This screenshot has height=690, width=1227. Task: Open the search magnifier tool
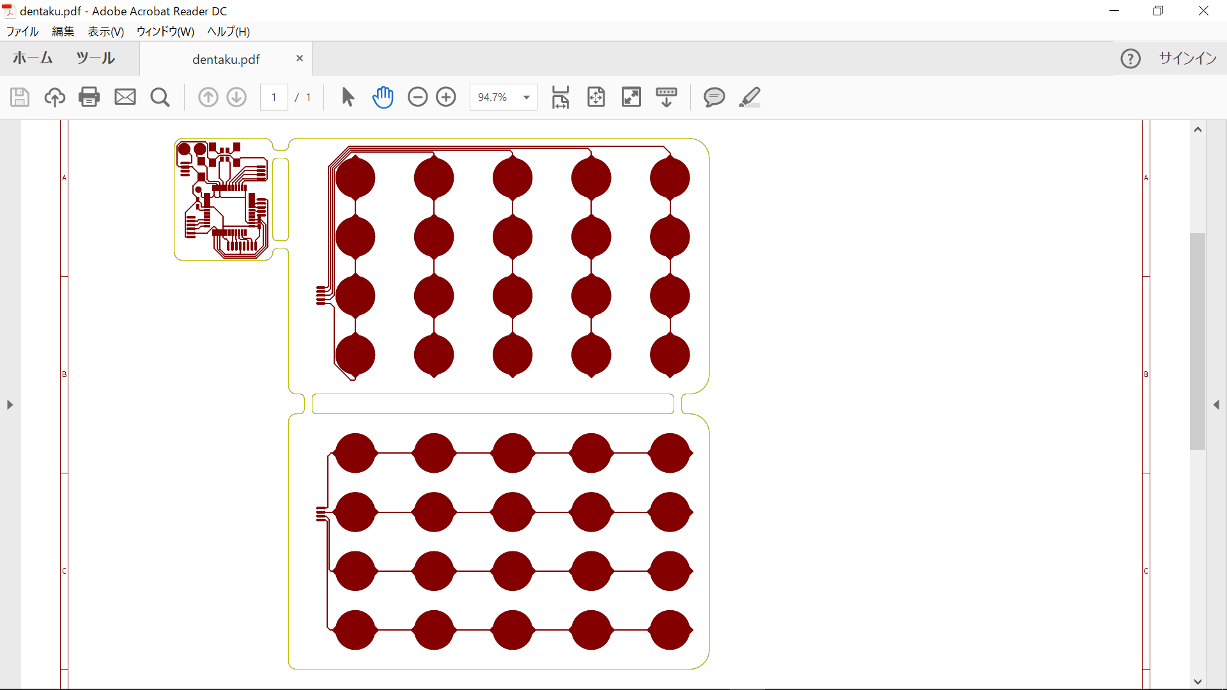(x=160, y=97)
